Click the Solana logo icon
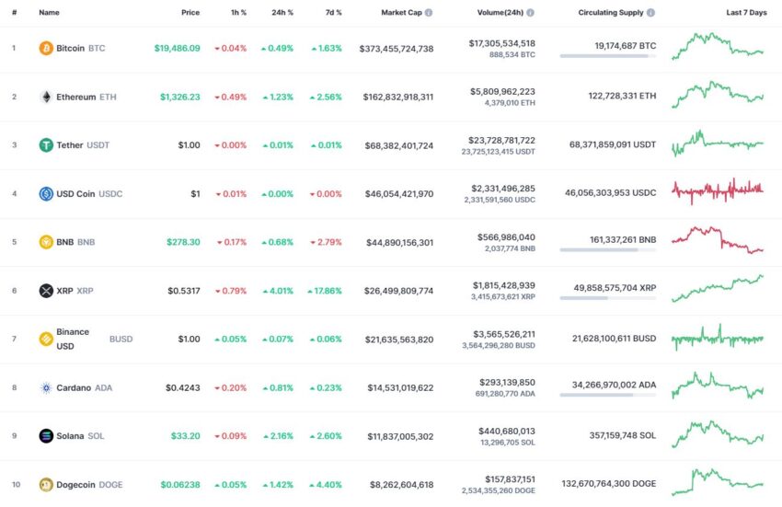The image size is (782, 507). point(46,436)
